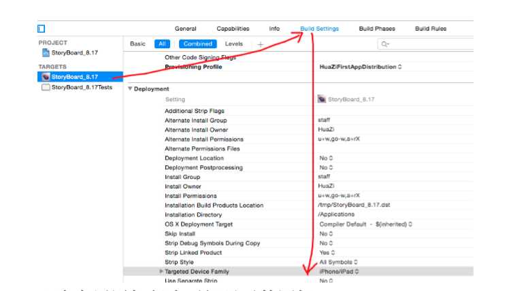Screen dimensions: 509x291
Task: Click Installation Directory setting name
Action: click(193, 215)
